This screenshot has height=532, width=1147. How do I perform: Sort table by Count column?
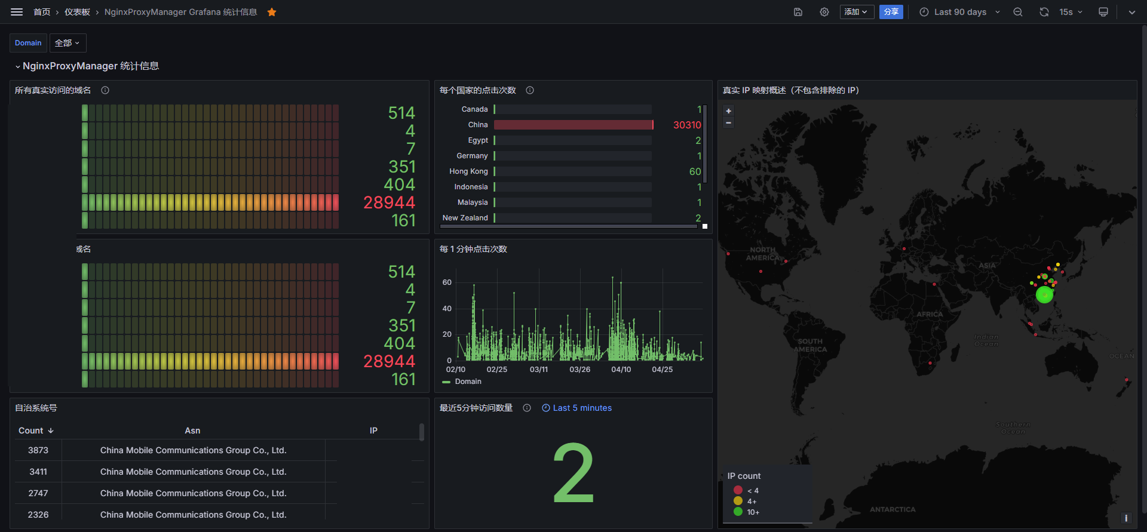pyautogui.click(x=36, y=430)
